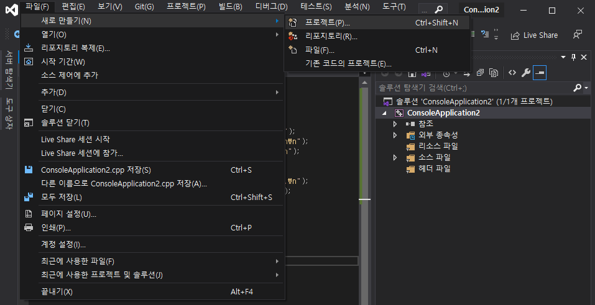Click the page setup document icon

tap(29, 214)
